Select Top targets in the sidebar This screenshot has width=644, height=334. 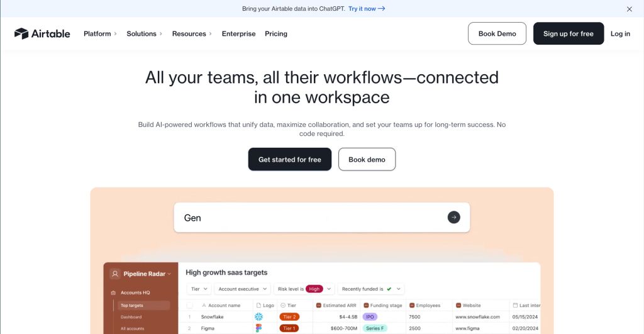pyautogui.click(x=144, y=305)
